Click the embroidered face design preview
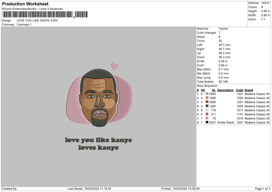Viewport: 272px width, 192px height. point(99,98)
